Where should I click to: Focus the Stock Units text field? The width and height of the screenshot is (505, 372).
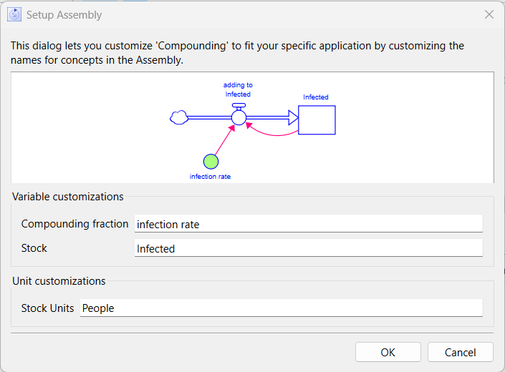click(281, 308)
